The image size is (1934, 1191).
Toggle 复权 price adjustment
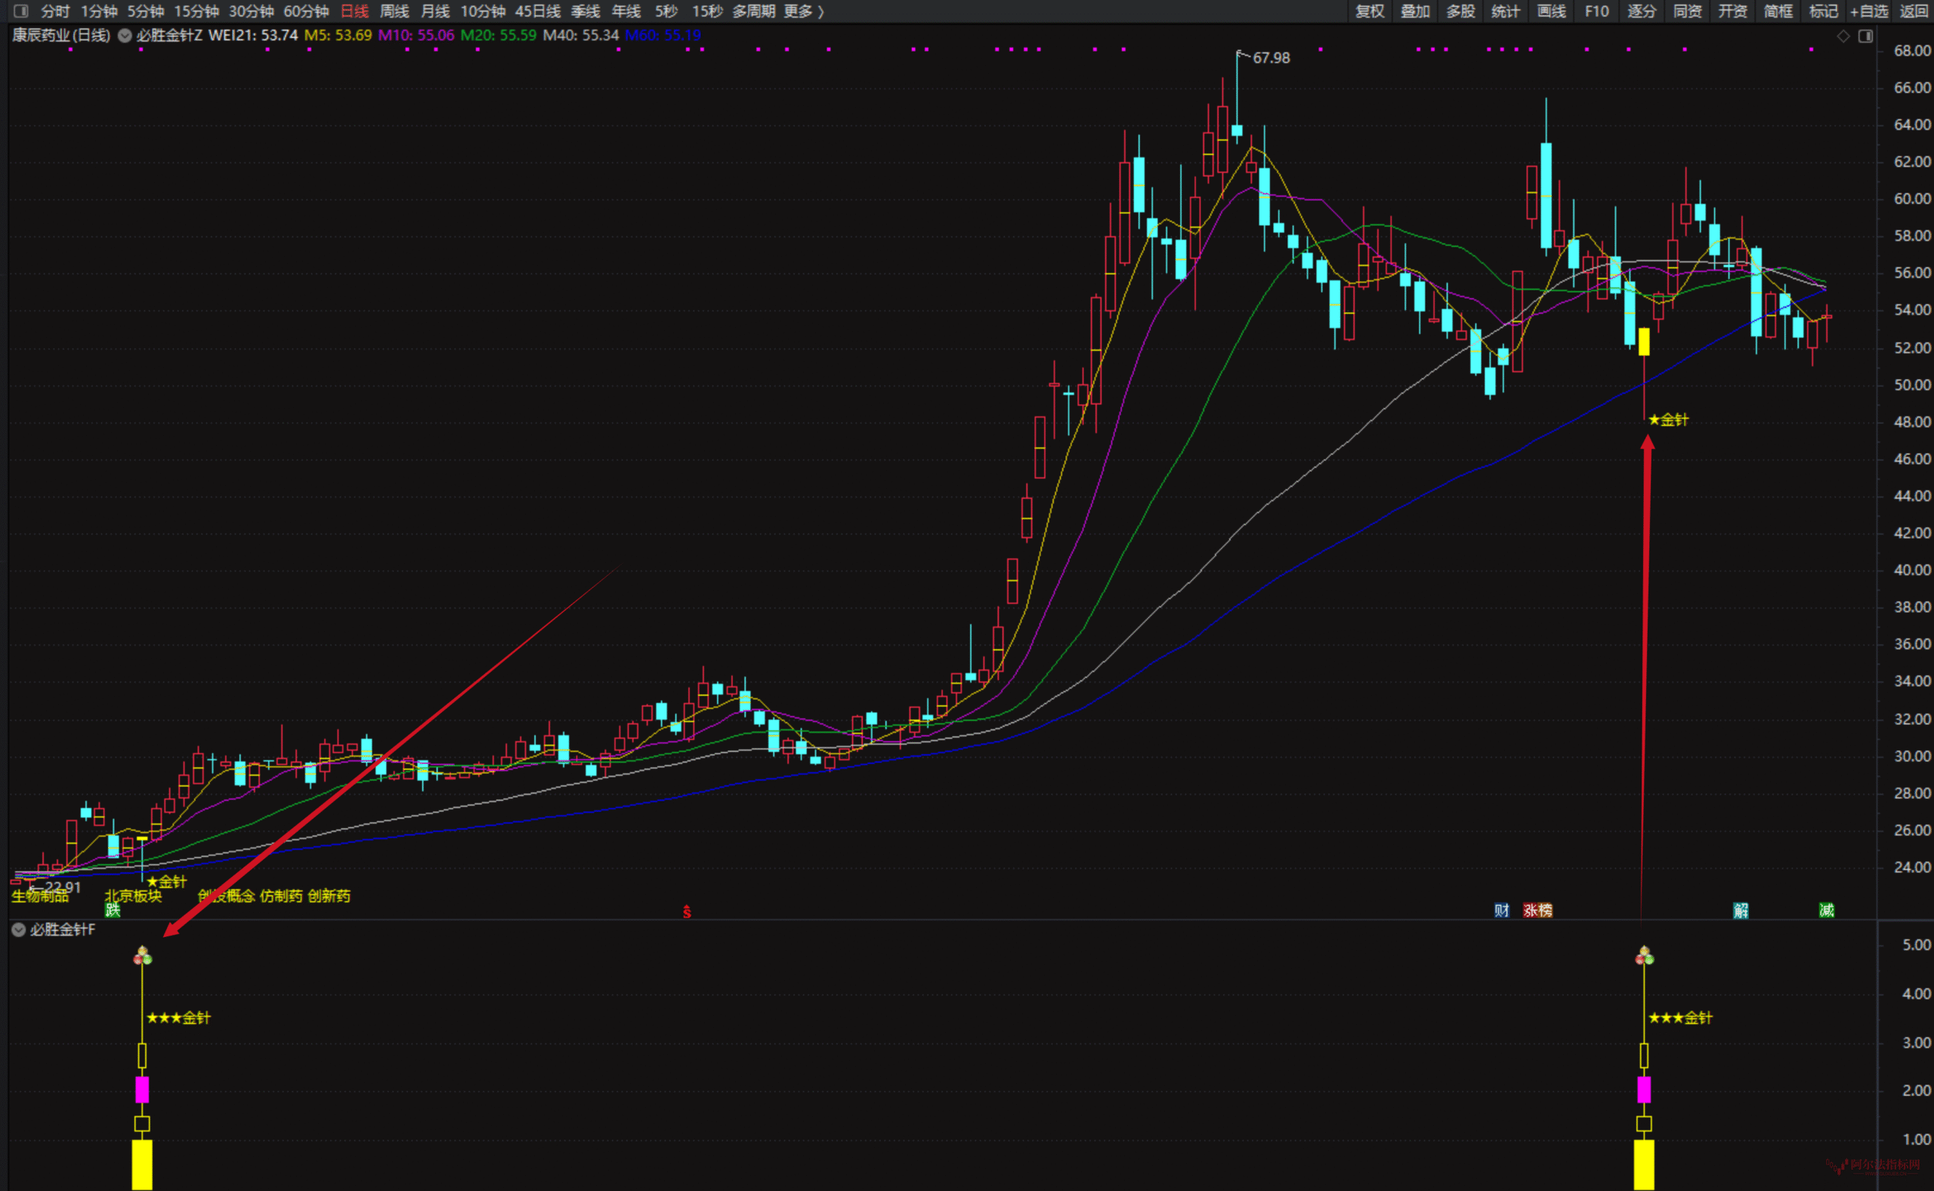tap(1370, 11)
